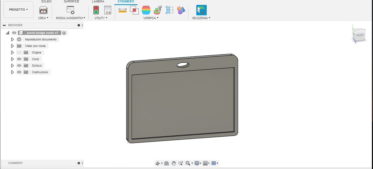Click the Look At icon
Image resolution: width=373 pixels, height=169 pixels.
[167, 163]
